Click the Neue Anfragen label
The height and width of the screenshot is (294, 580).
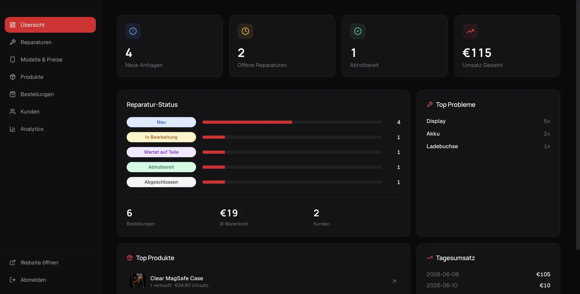pos(144,65)
